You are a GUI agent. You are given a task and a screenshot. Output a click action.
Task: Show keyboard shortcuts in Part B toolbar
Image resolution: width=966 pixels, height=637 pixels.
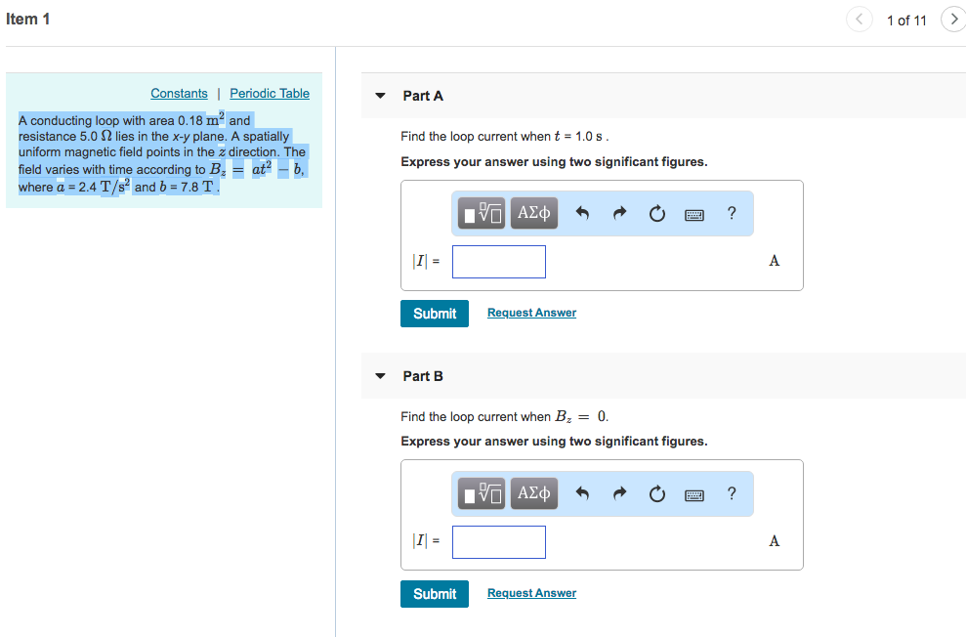coord(694,493)
